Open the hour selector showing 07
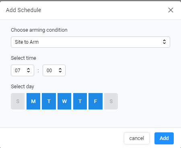This screenshot has height=148, width=181. pos(23,71)
